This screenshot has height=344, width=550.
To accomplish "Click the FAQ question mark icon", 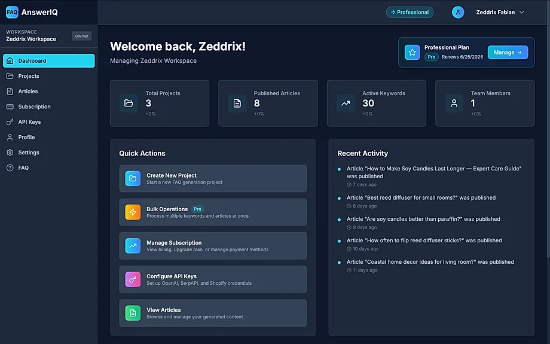I will [10, 168].
